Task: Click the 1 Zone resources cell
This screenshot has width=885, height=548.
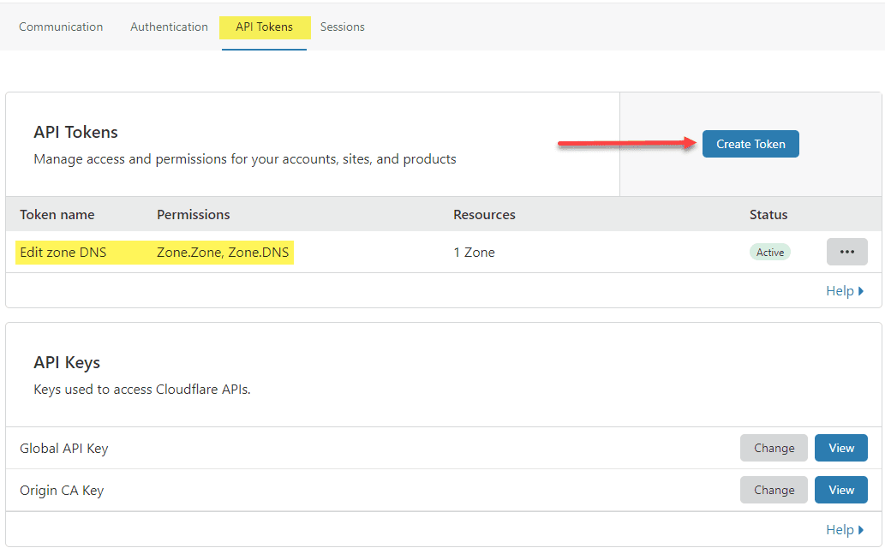Action: click(474, 253)
